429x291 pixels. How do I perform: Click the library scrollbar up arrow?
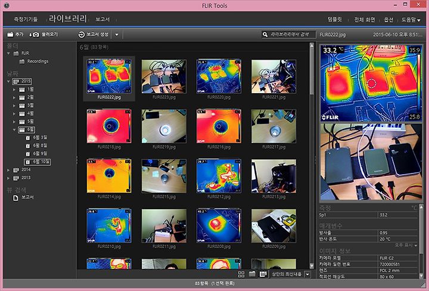pyautogui.click(x=312, y=45)
